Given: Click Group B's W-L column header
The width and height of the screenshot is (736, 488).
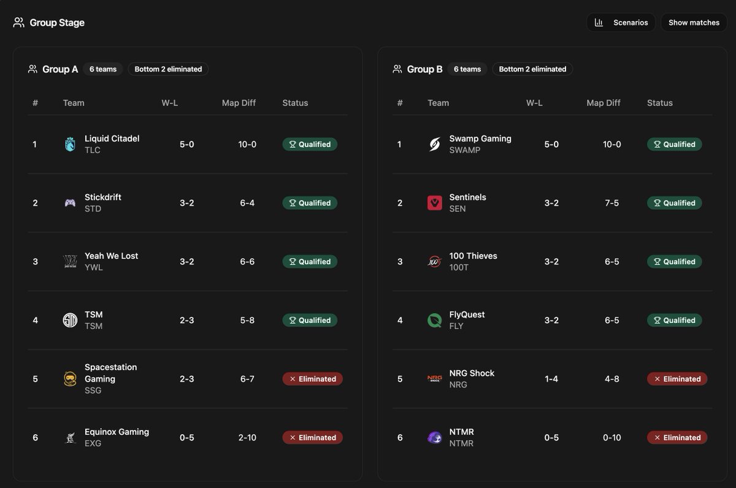Looking at the screenshot, I should (x=534, y=103).
